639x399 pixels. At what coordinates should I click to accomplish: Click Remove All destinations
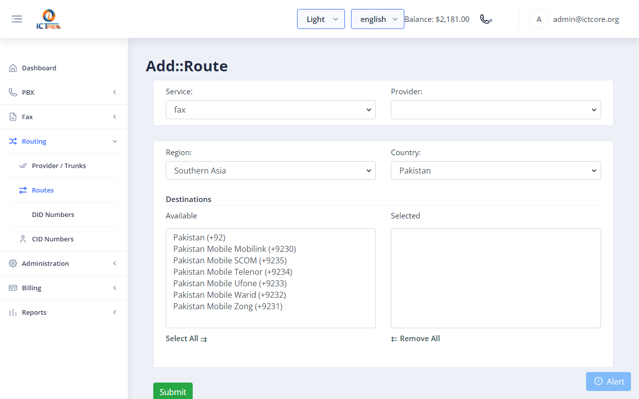(x=415, y=338)
